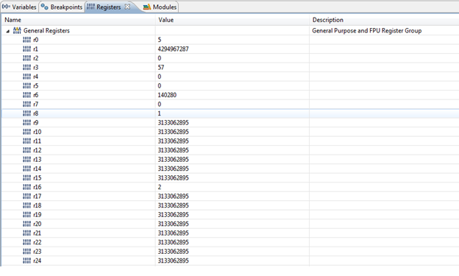Click the r1 value 4294967287

click(174, 49)
